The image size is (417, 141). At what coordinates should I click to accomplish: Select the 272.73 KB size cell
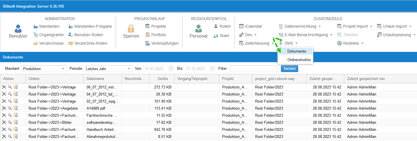(x=162, y=87)
